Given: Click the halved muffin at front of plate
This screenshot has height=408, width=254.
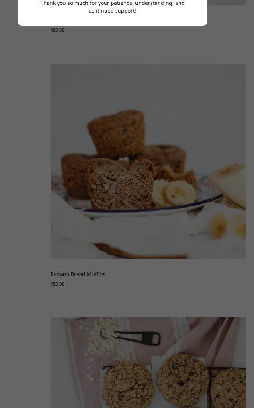Looking at the screenshot, I should tap(120, 184).
